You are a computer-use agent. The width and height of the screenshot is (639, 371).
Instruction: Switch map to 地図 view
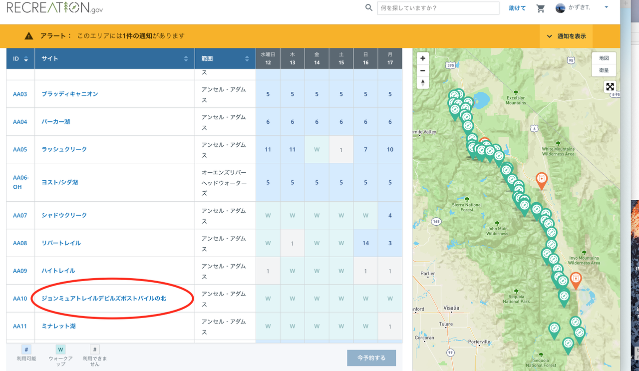tap(604, 58)
